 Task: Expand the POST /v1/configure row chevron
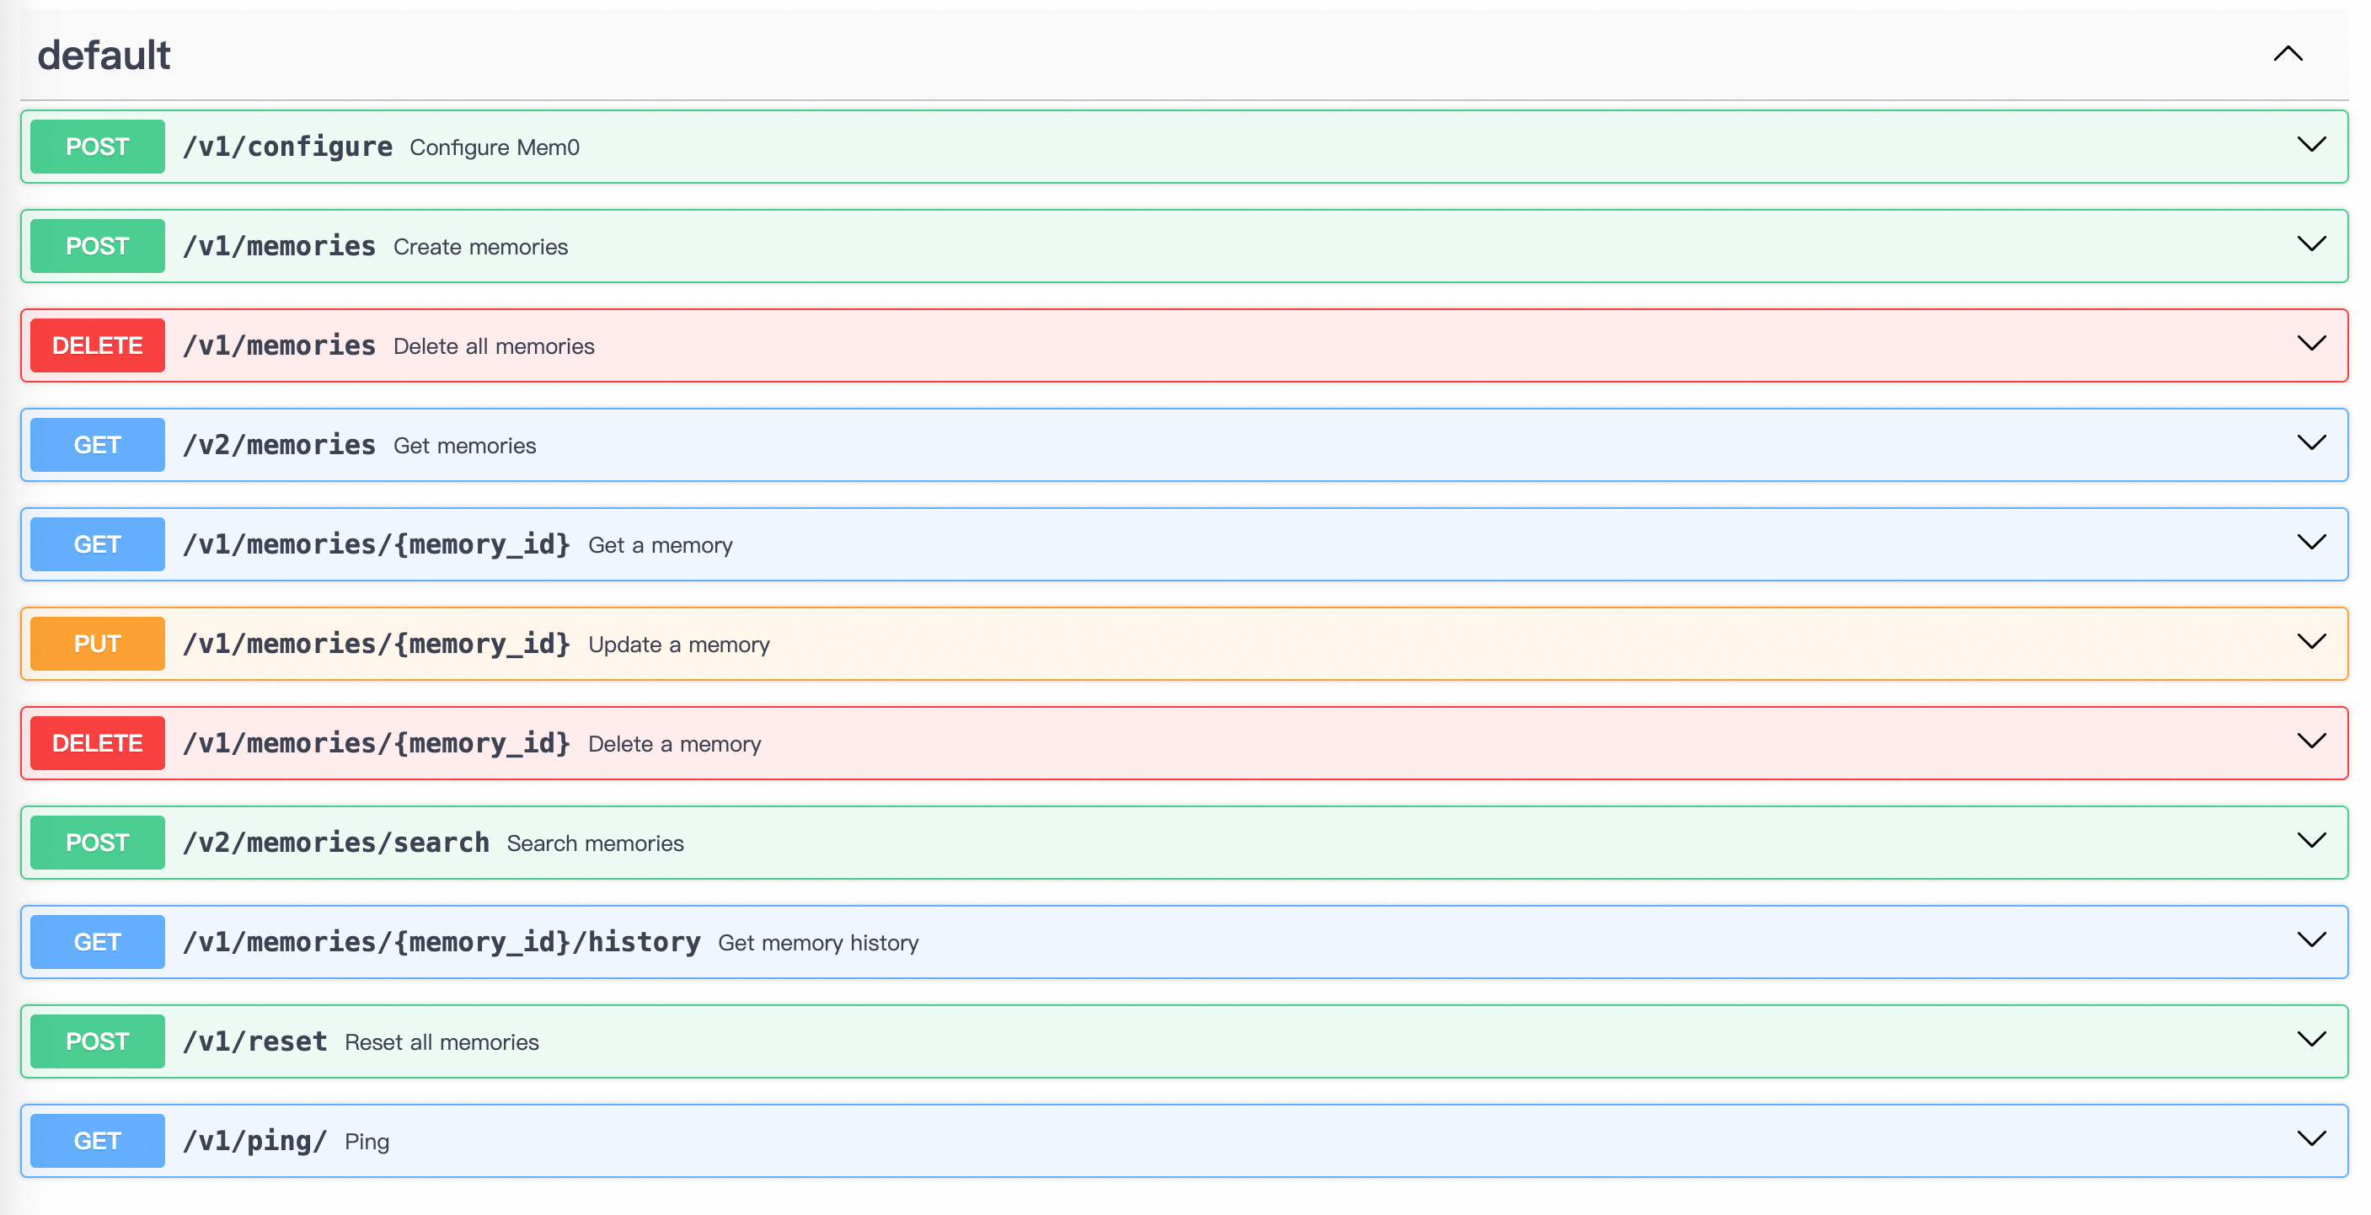click(2310, 146)
